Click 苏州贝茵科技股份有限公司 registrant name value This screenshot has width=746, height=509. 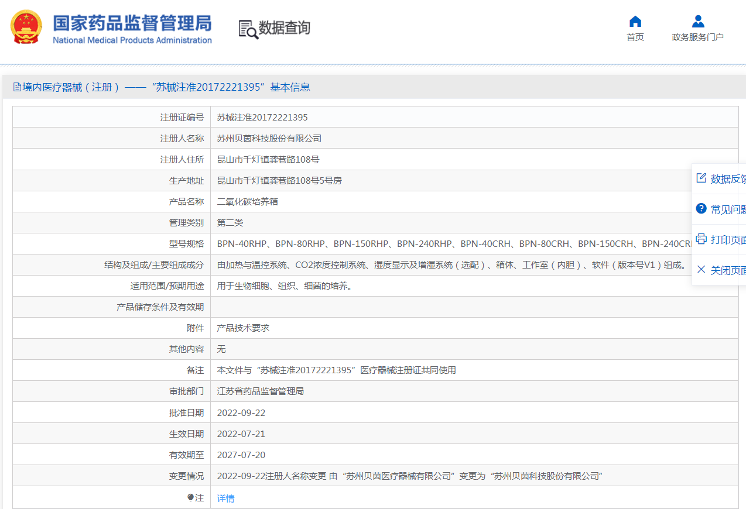pyautogui.click(x=269, y=139)
